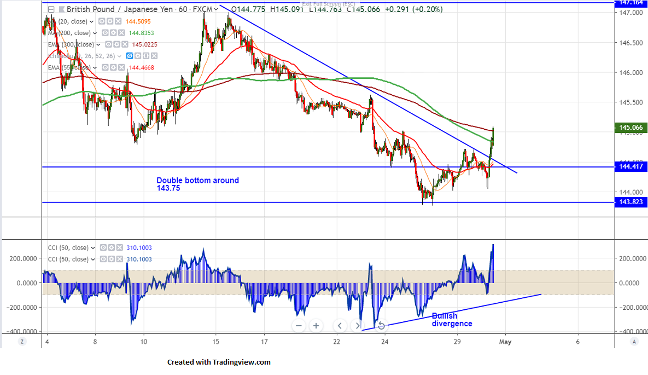Expand the second CCI (50, close) dropdown arrow
648x375 pixels.
pos(93,259)
